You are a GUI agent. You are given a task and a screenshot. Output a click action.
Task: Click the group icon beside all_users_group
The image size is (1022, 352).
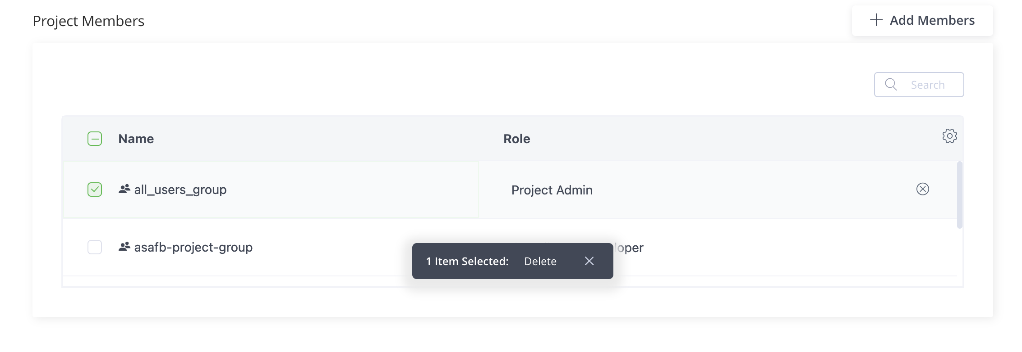click(124, 189)
